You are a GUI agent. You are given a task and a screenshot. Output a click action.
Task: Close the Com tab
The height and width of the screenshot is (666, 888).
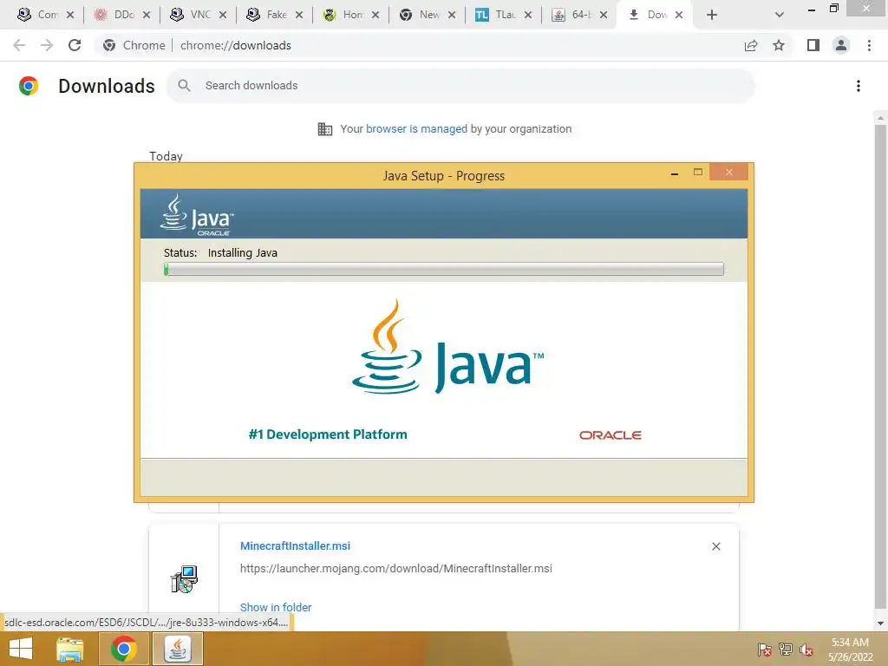pos(70,16)
